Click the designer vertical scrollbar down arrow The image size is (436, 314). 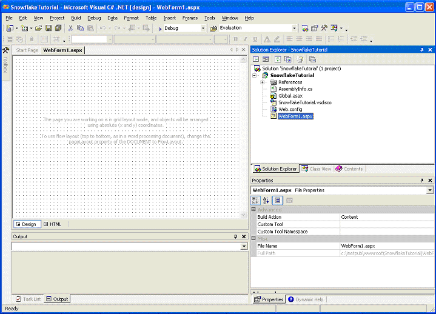(x=243, y=215)
